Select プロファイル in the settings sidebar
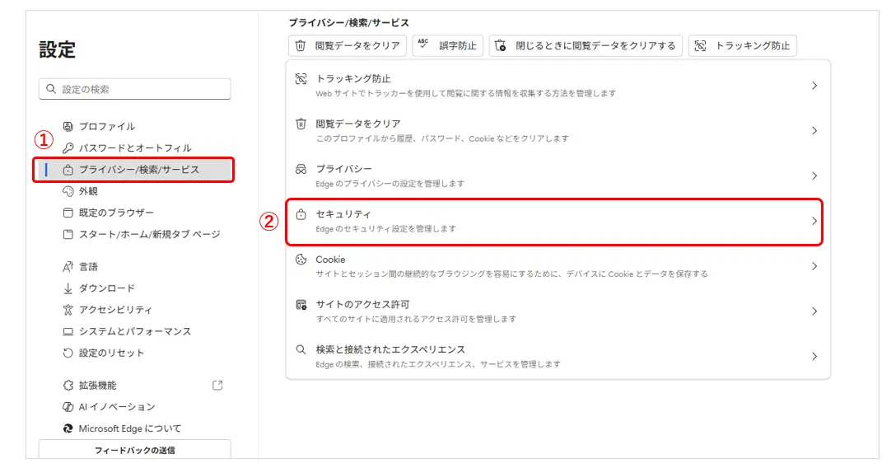Image resolution: width=896 pixels, height=468 pixels. click(x=106, y=127)
